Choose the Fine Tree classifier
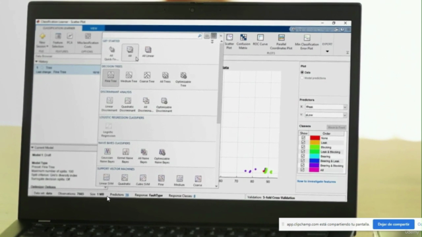 click(x=111, y=77)
